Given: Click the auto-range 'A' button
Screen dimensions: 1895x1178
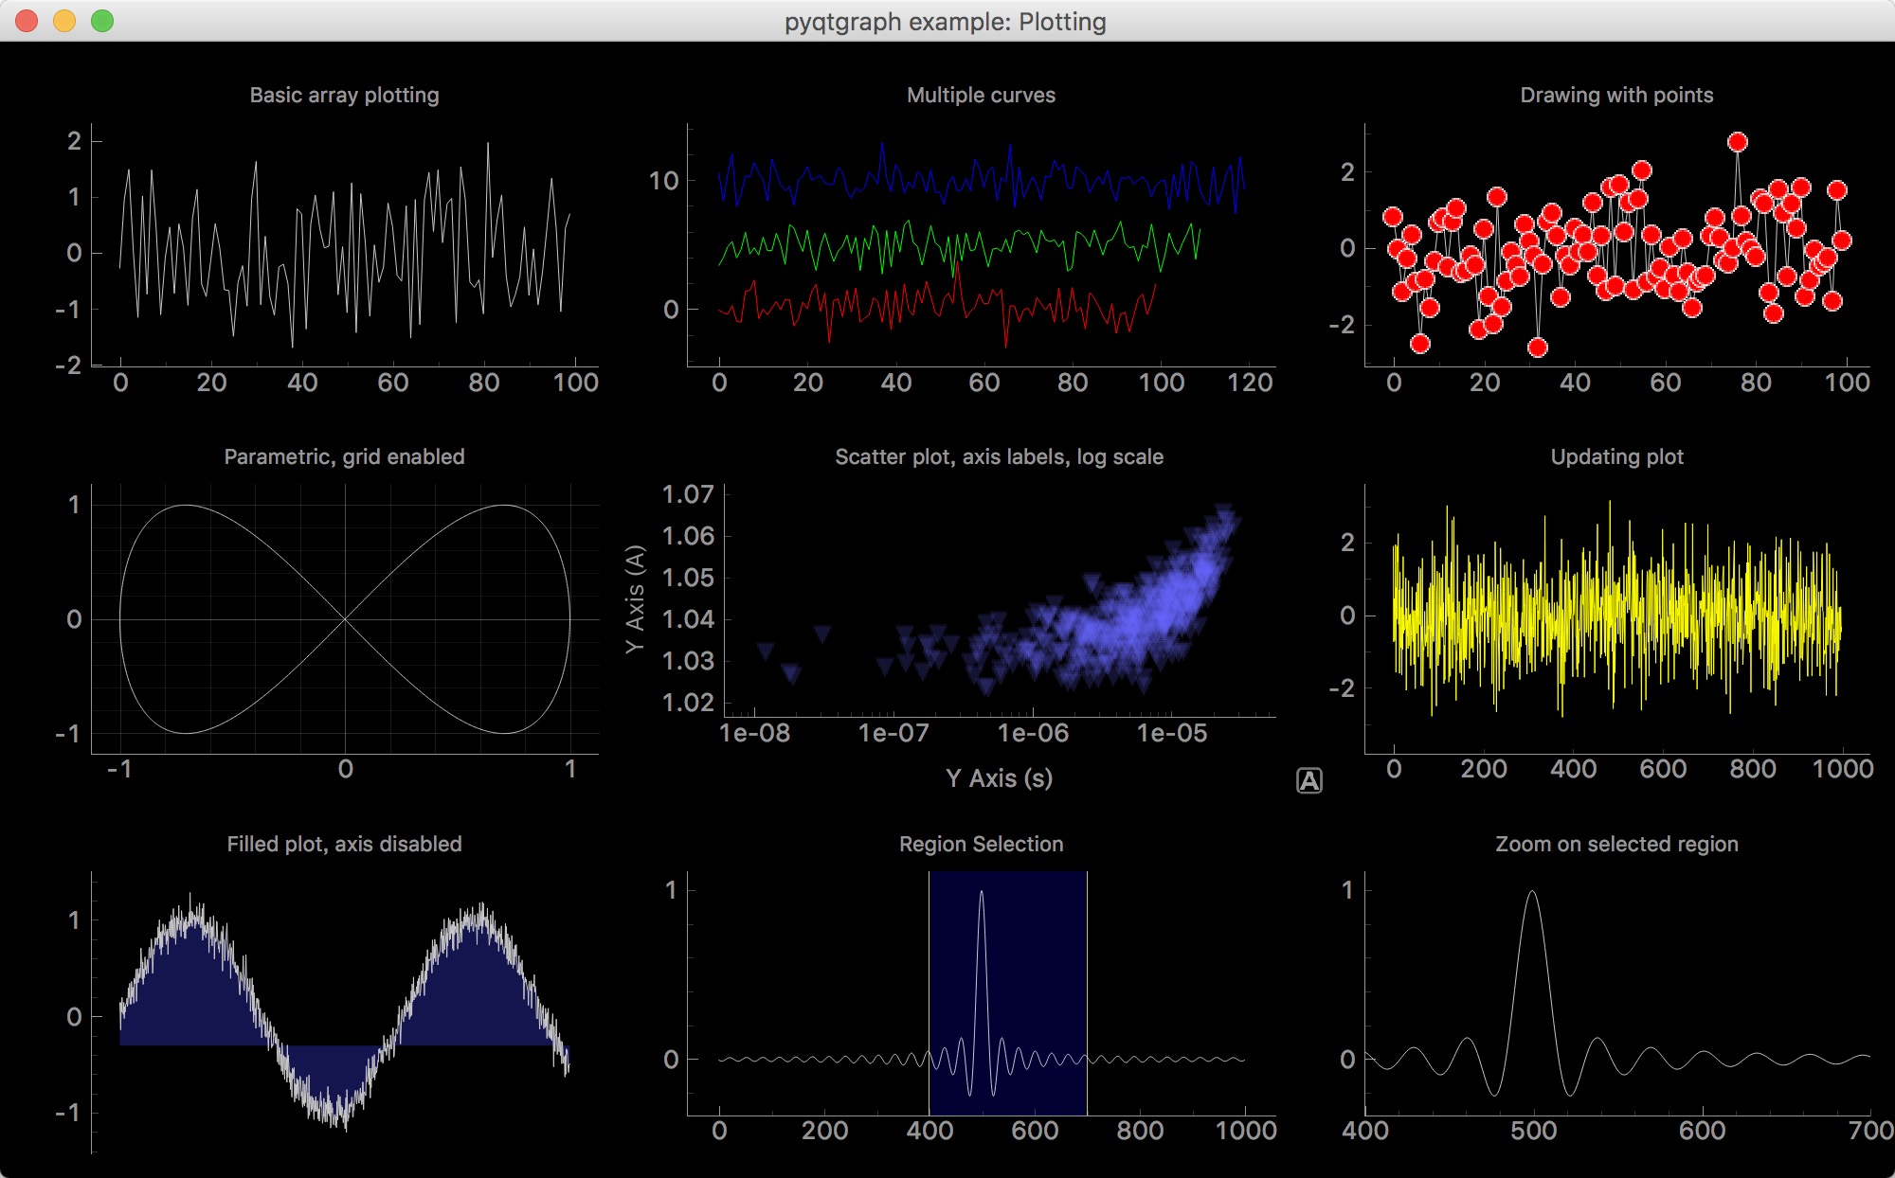Looking at the screenshot, I should click(1308, 781).
